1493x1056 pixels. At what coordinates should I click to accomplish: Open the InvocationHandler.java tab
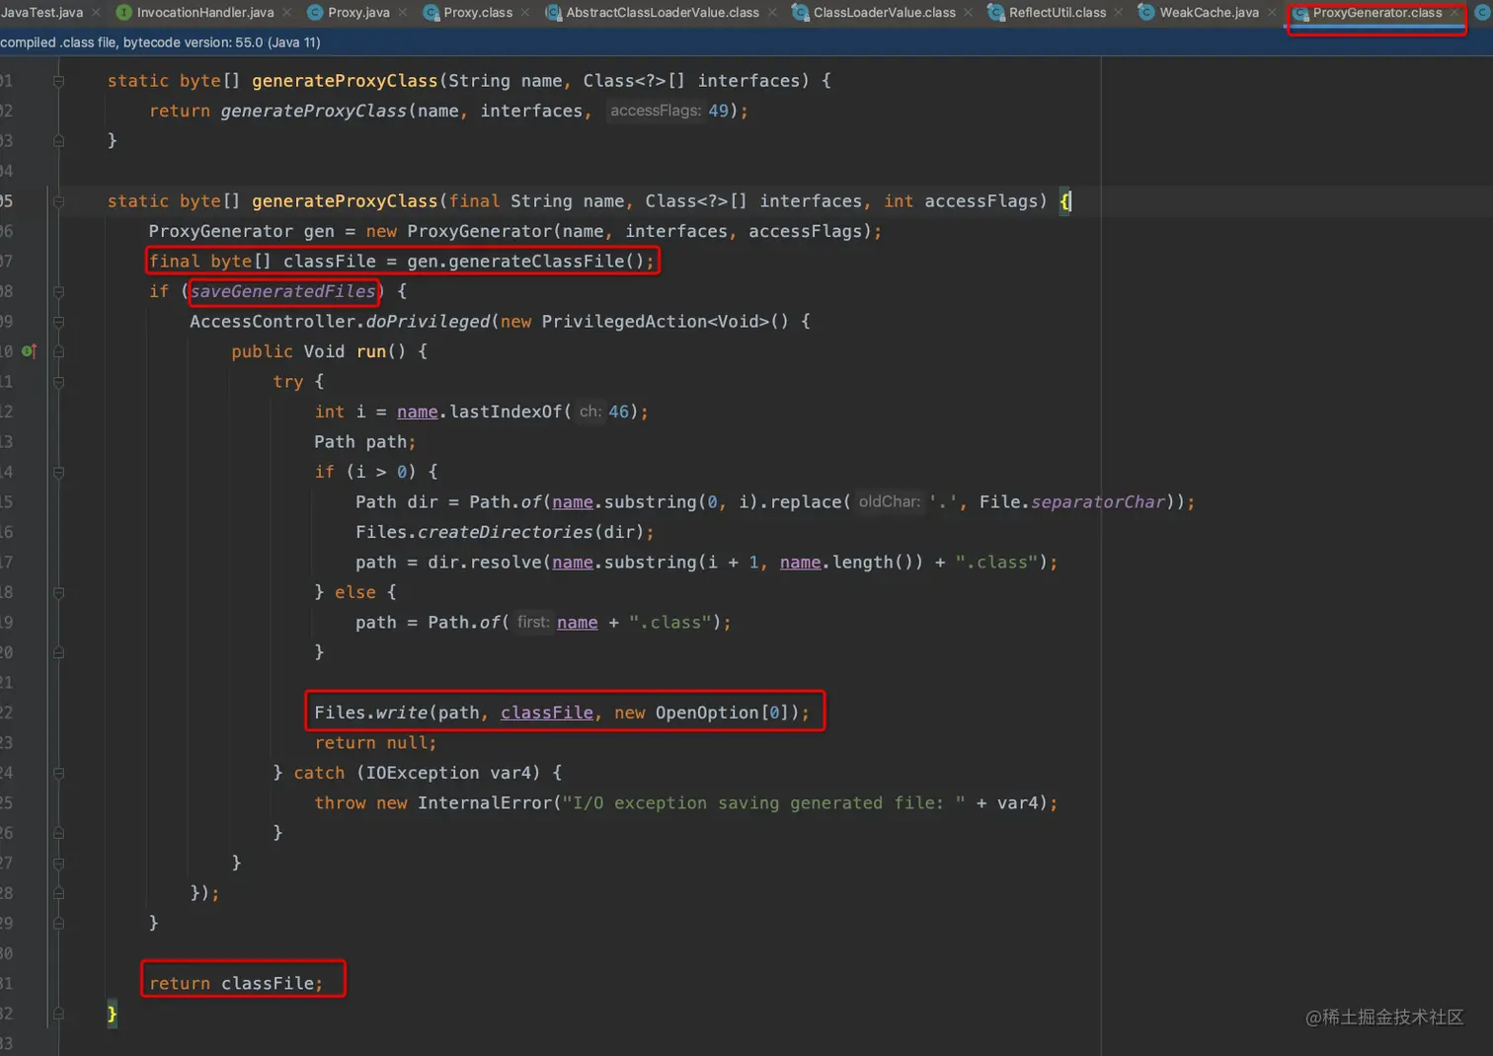[x=204, y=13]
